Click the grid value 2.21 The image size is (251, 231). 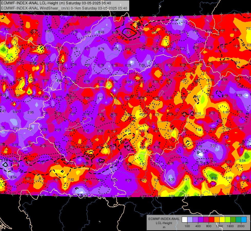coord(16,128)
